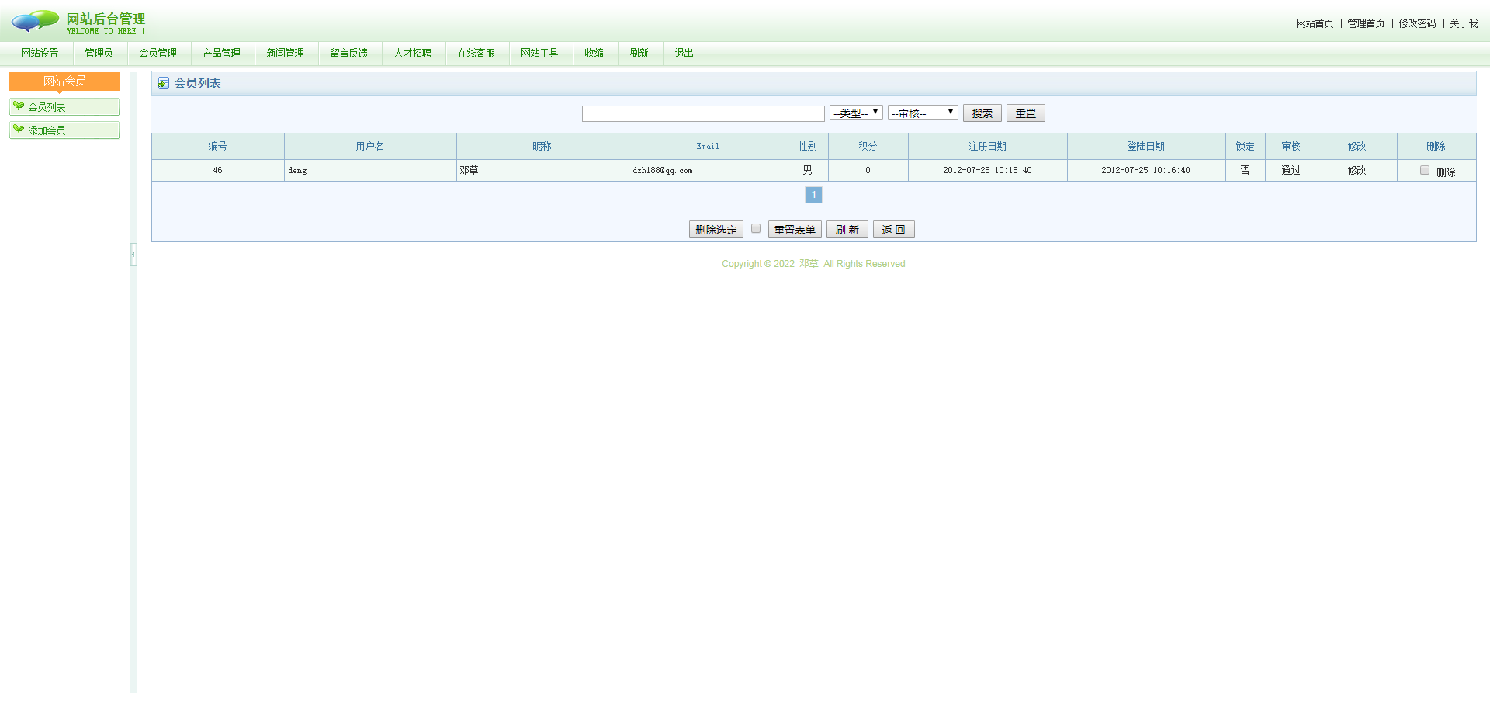The width and height of the screenshot is (1490, 728).
Task: Click the 刷 新 button below the table
Action: pos(847,229)
